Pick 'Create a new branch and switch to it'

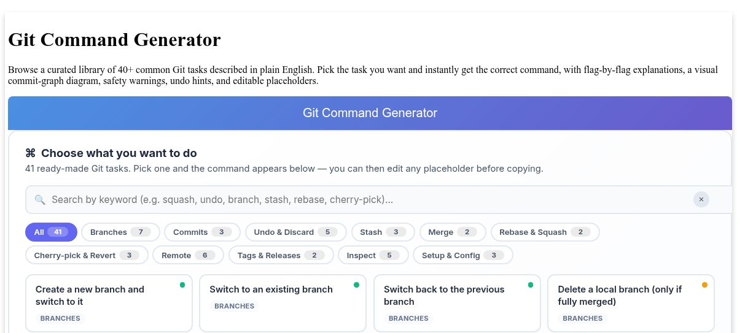point(109,304)
